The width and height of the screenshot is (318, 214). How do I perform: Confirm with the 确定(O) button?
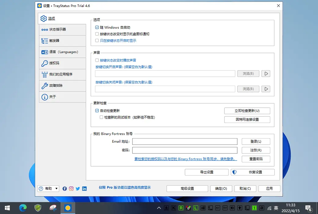(x=221, y=189)
